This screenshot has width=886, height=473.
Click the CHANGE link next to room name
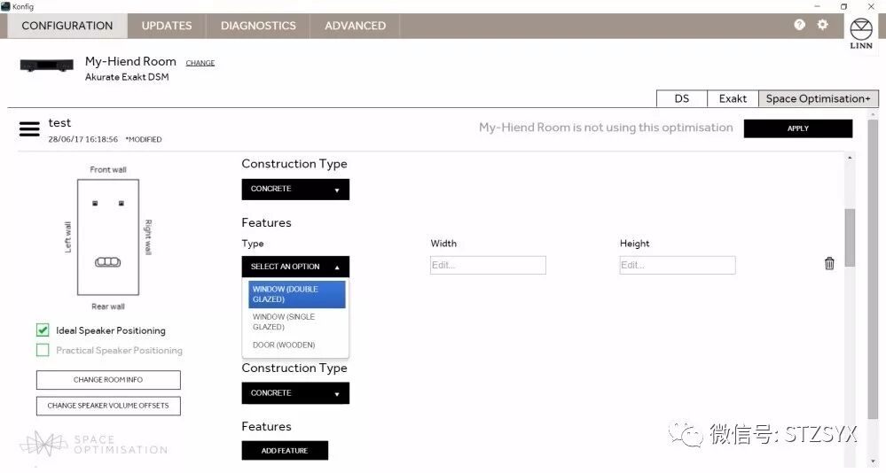click(x=200, y=63)
